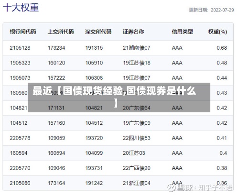Open security 19广东债09
Image resolution: width=239 pixels, height=195 pixels.
pos(136,123)
